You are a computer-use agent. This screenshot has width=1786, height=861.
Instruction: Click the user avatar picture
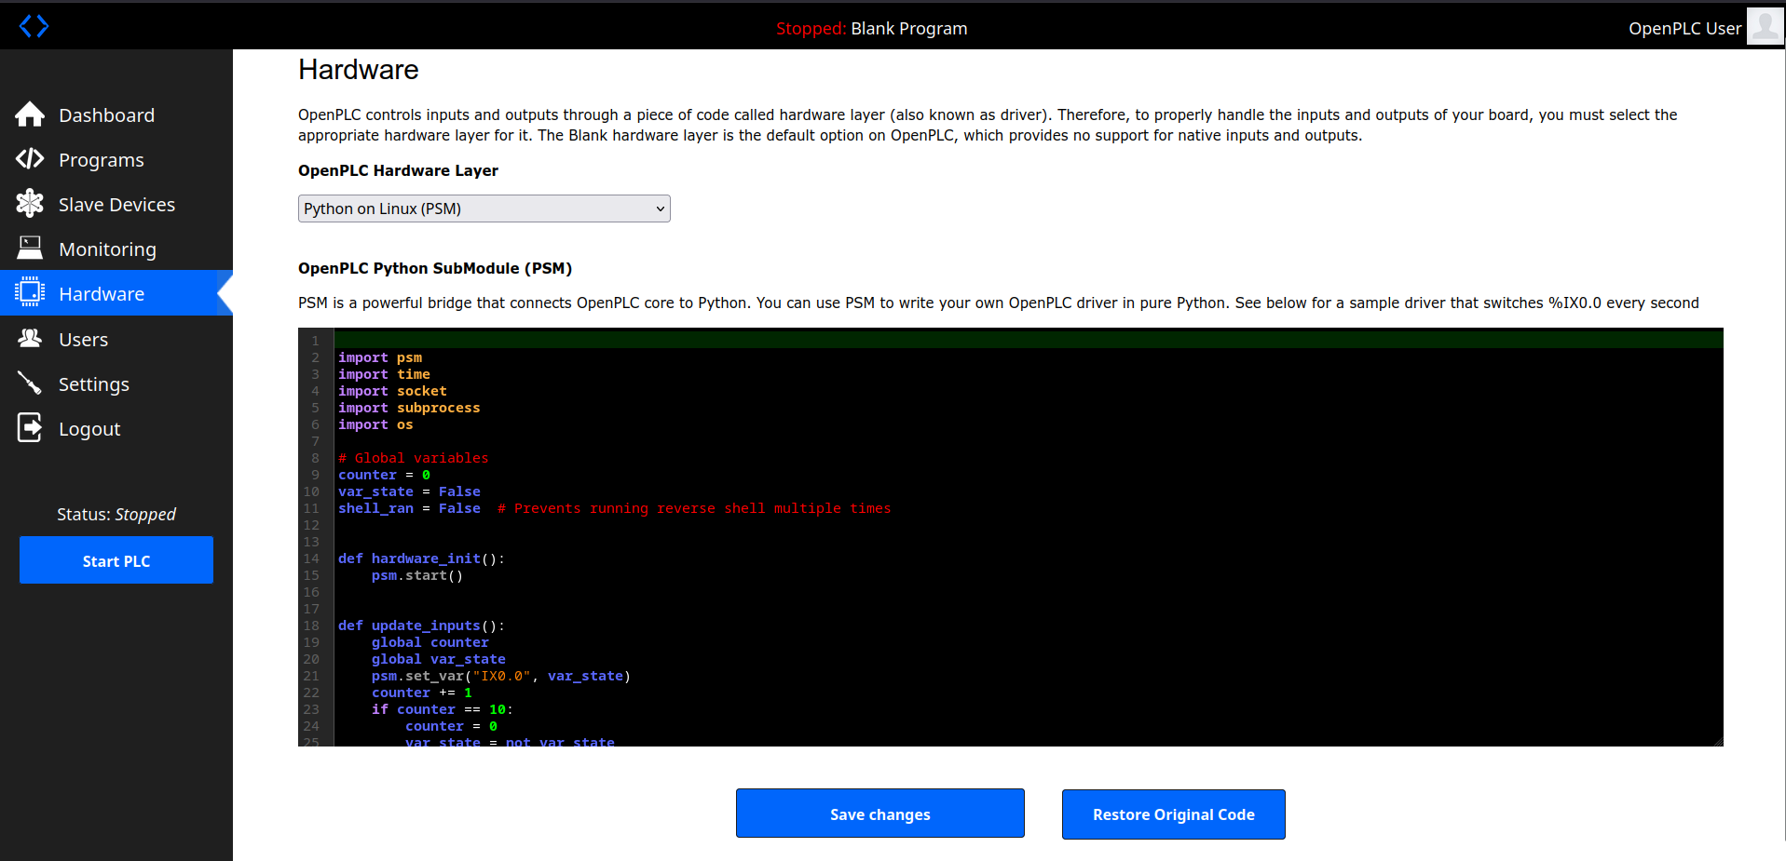(x=1764, y=26)
